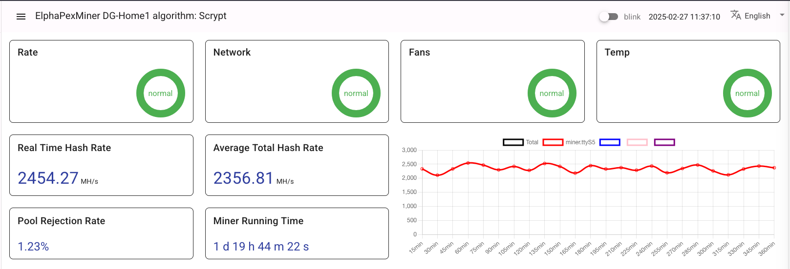The image size is (790, 269).
Task: Click the miner running time value
Action: (x=261, y=247)
